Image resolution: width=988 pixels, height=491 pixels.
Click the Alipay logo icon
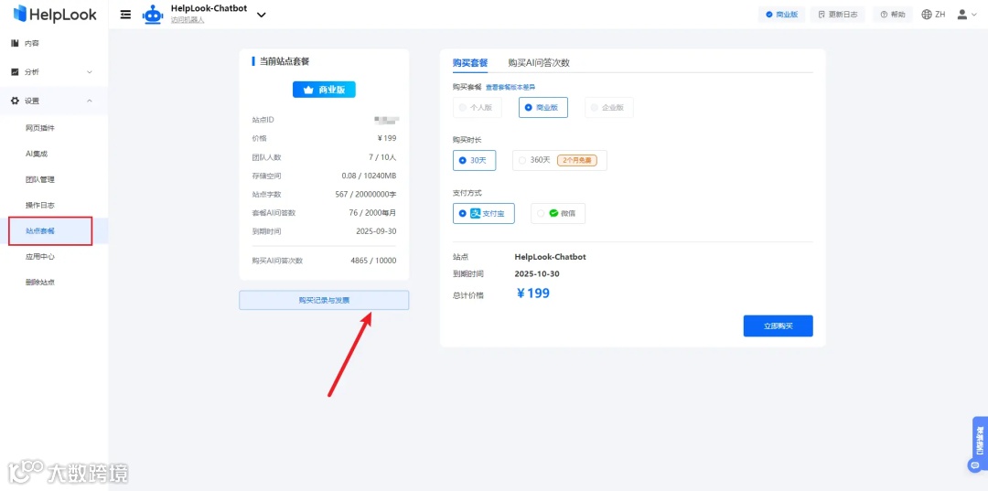point(476,213)
